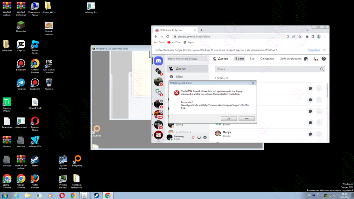The width and height of the screenshot is (354, 199).
Task: Open a new Chrome tab
Action: [202, 30]
